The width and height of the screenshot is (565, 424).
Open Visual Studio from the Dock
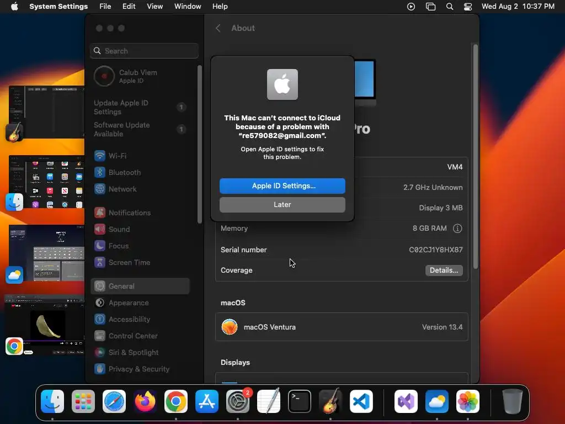(x=406, y=401)
